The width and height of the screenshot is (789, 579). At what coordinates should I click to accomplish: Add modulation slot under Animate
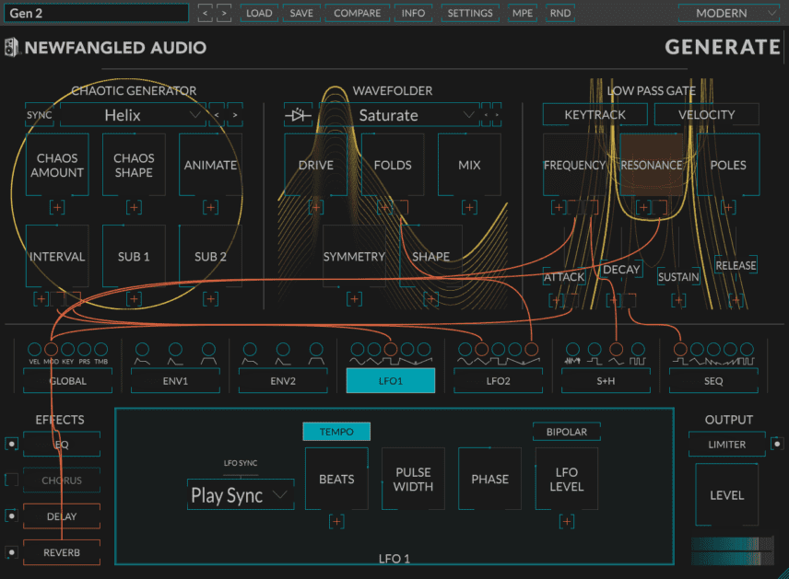pyautogui.click(x=210, y=207)
